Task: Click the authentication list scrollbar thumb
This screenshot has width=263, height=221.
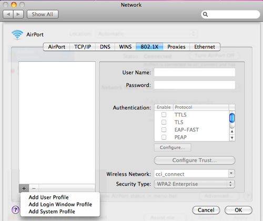Action: click(232, 118)
